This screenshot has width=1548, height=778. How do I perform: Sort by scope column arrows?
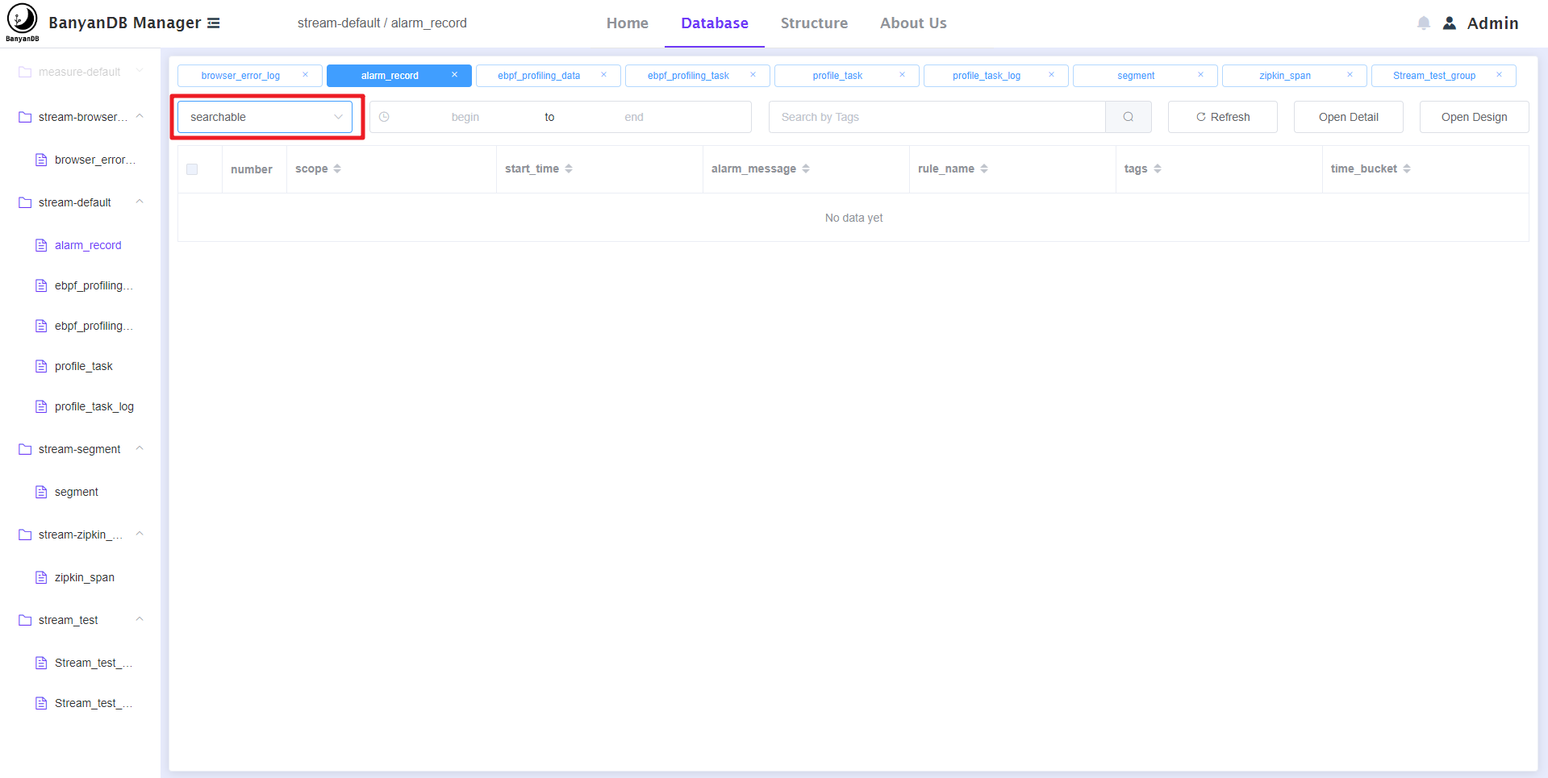(x=337, y=168)
